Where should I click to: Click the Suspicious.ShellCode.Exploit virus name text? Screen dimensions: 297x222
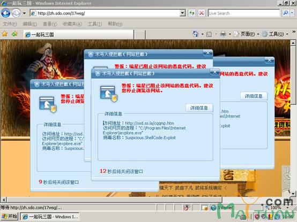tap(151, 137)
